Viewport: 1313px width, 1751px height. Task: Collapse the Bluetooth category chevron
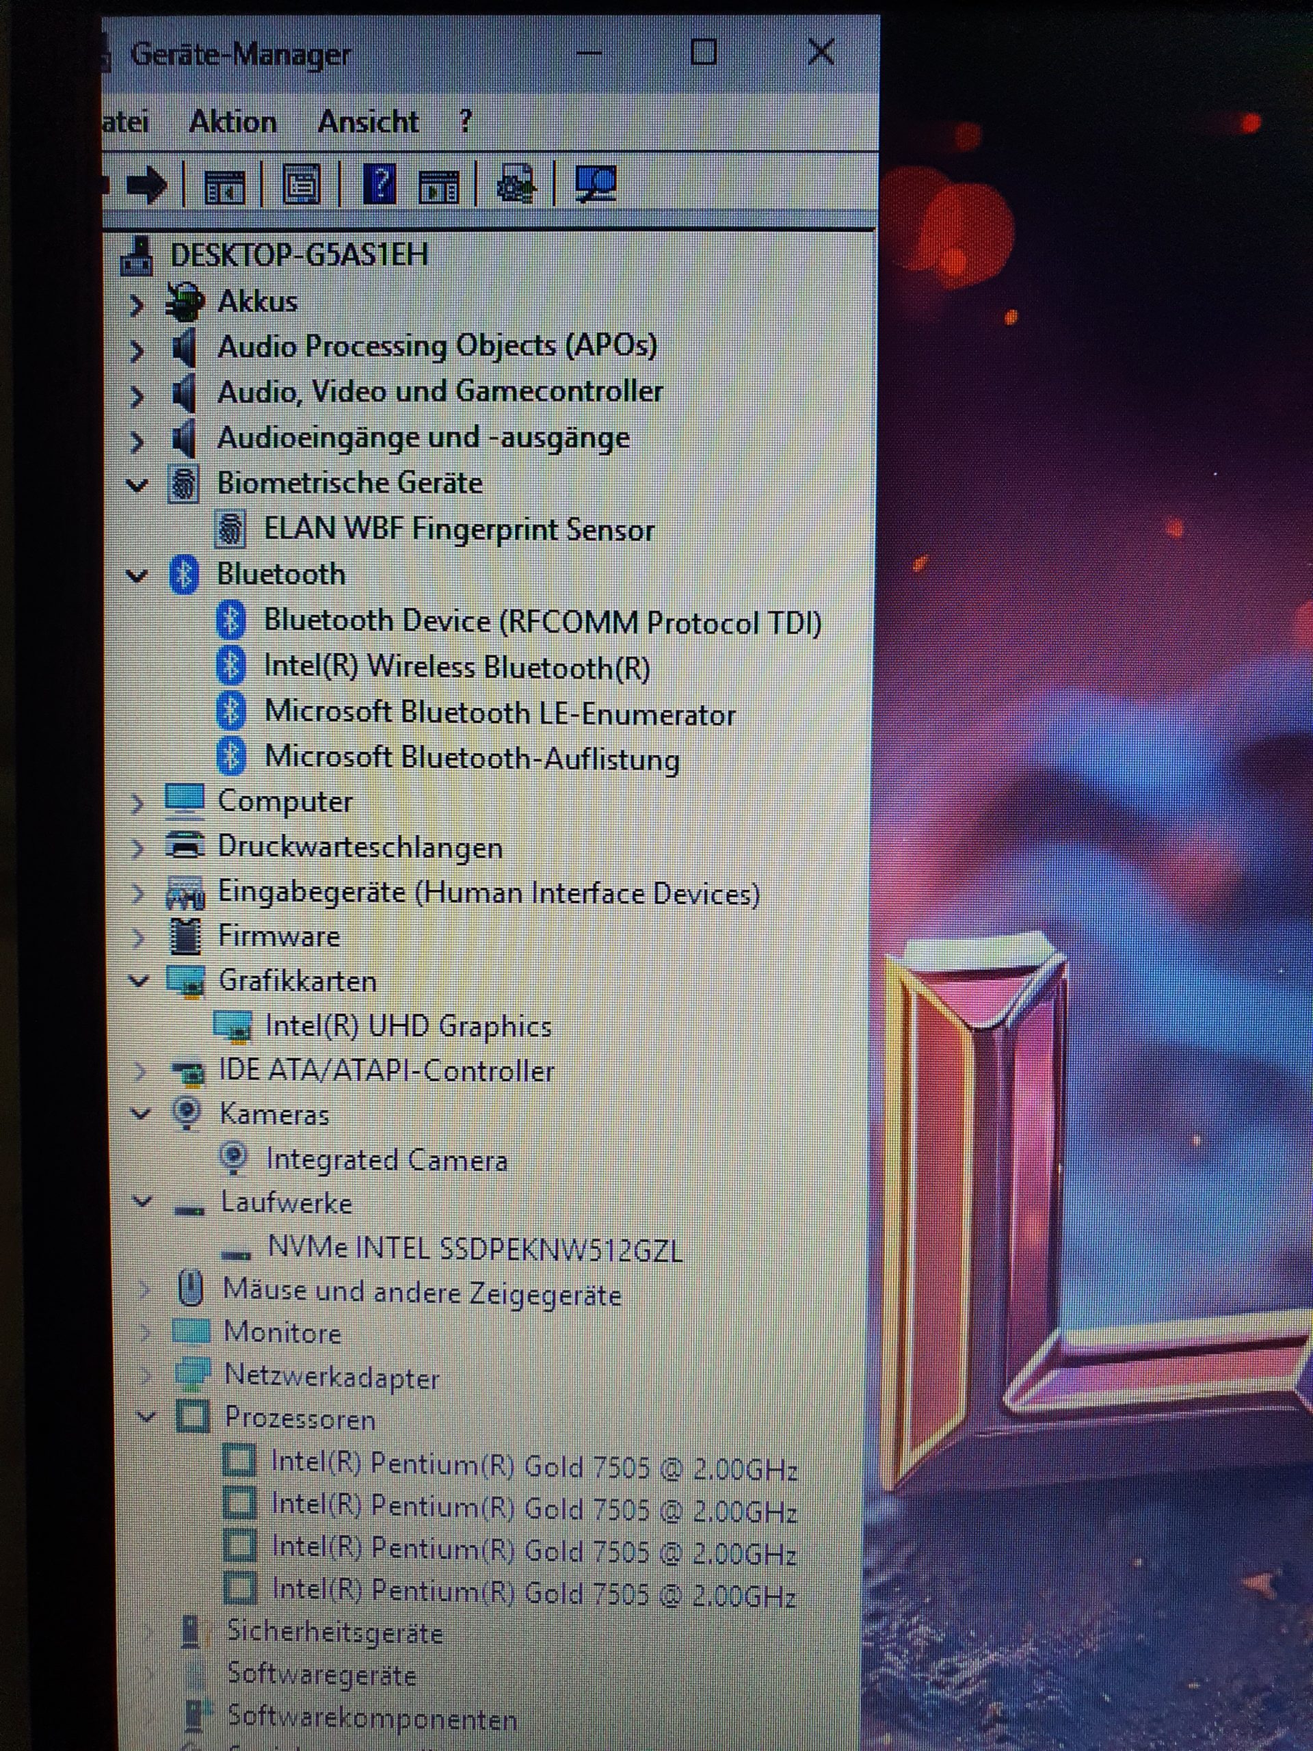[x=139, y=574]
